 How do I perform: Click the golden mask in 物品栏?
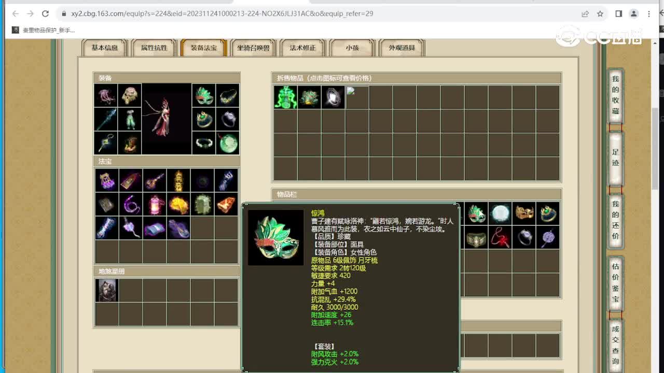[x=524, y=213]
